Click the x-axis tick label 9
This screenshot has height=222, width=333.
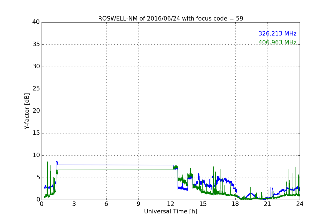click(x=138, y=204)
